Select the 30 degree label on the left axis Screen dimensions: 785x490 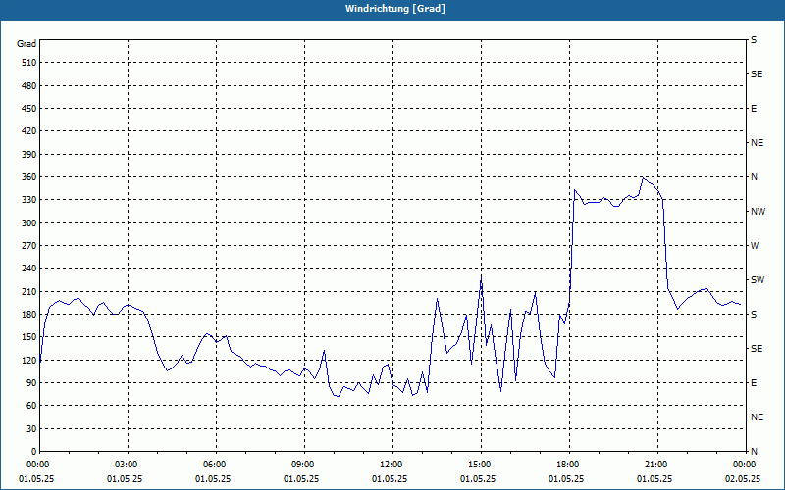(31, 429)
